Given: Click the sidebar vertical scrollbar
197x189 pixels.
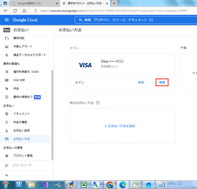Looking at the screenshot, I should click(x=52, y=115).
